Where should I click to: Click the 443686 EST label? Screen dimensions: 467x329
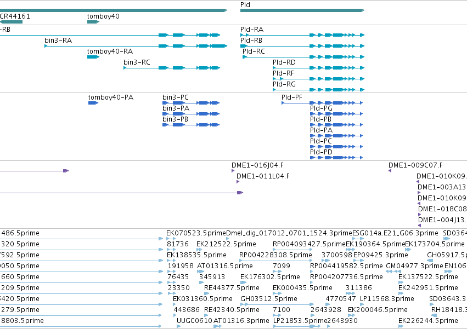click(x=187, y=310)
